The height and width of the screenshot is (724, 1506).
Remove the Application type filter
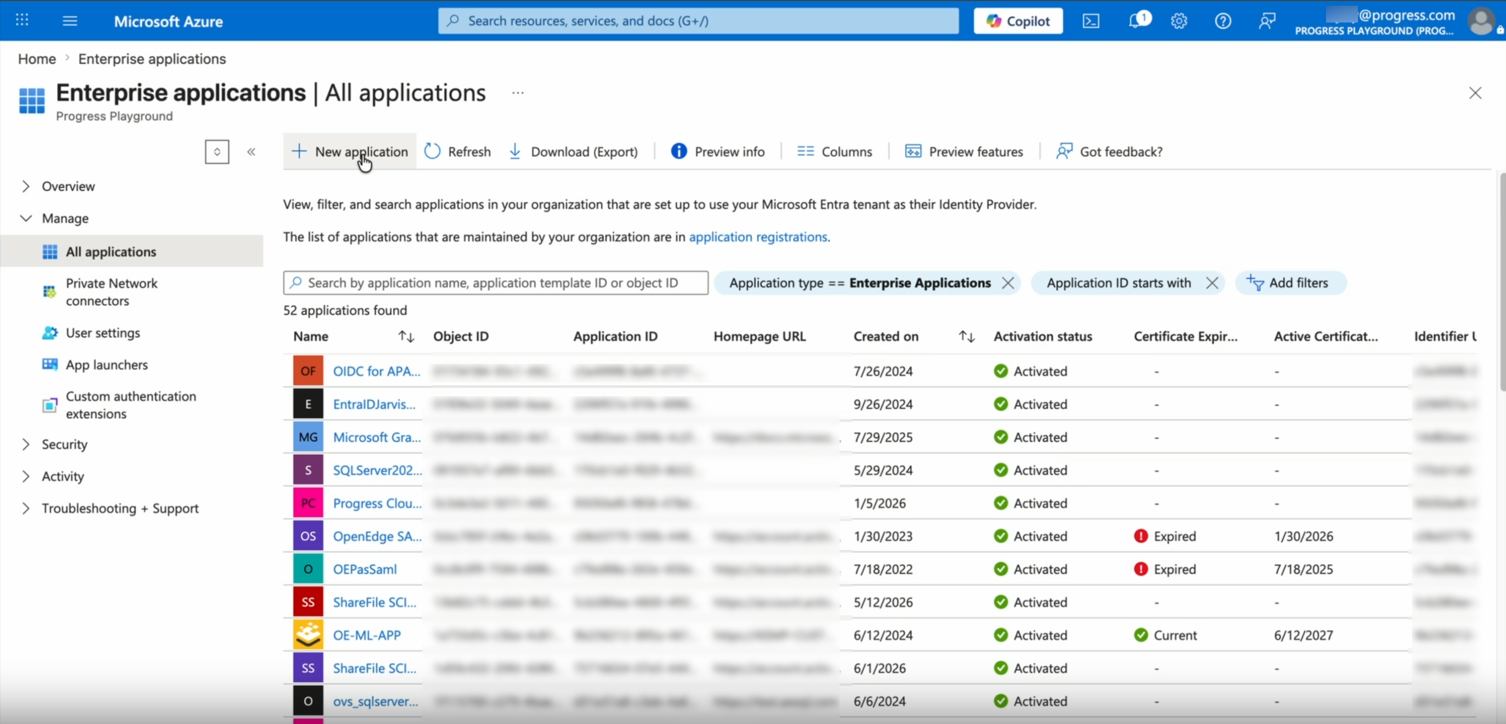[x=1008, y=283]
